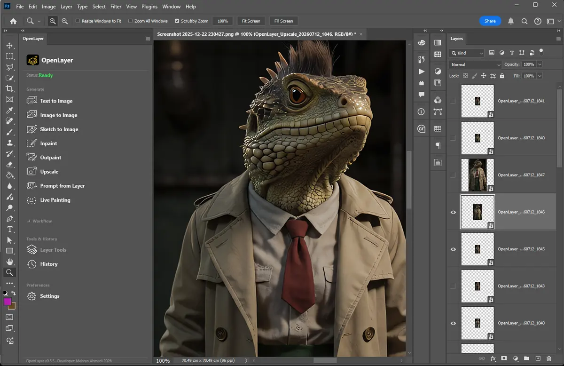This screenshot has height=366, width=564.
Task: Open the Opacity slider dropdown arrow
Action: tap(540, 64)
